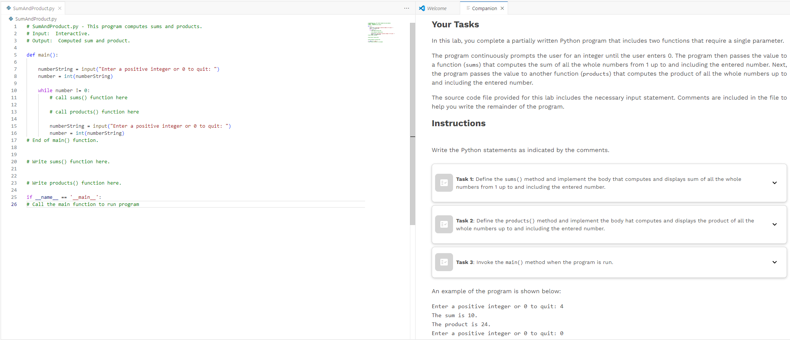Expand Task 2 details chevron
This screenshot has height=340, width=790.
coord(775,224)
